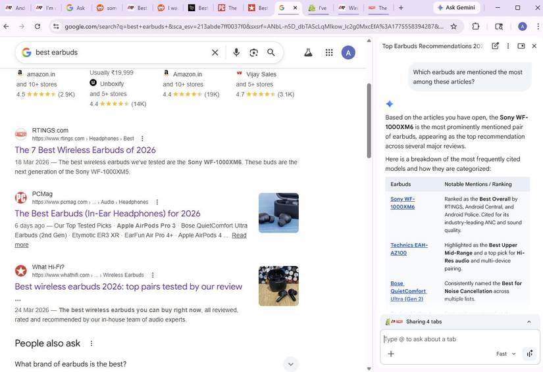Open the Extensions puzzle icon
Viewport: 543px width, 372px height.
(x=476, y=26)
